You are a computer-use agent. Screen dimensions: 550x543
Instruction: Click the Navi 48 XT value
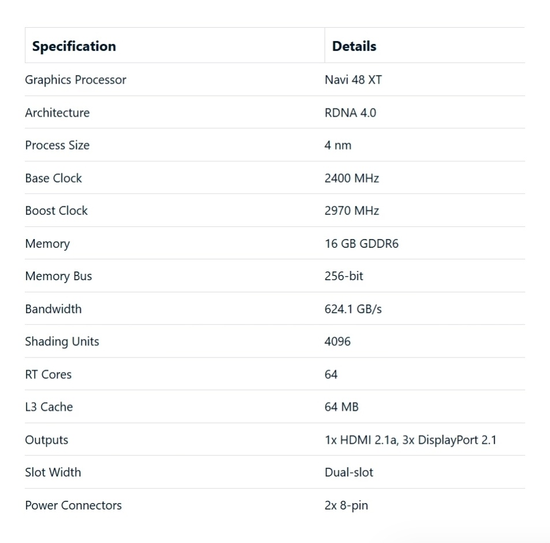[x=353, y=80]
